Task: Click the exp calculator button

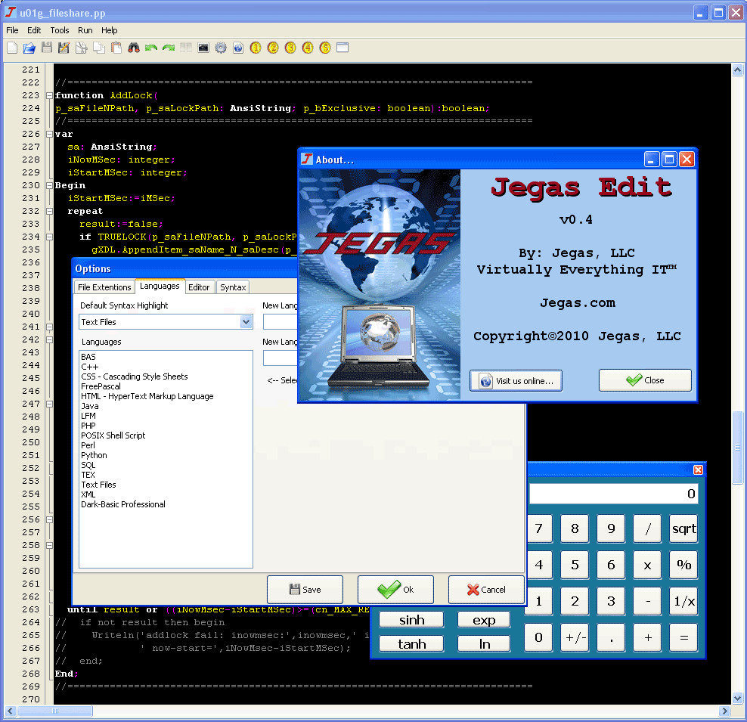Action: (x=484, y=620)
